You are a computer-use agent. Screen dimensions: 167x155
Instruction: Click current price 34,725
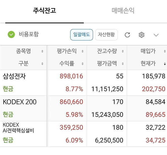tap(156, 140)
